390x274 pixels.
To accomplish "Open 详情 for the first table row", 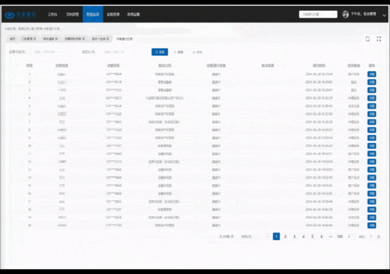I will (x=372, y=74).
